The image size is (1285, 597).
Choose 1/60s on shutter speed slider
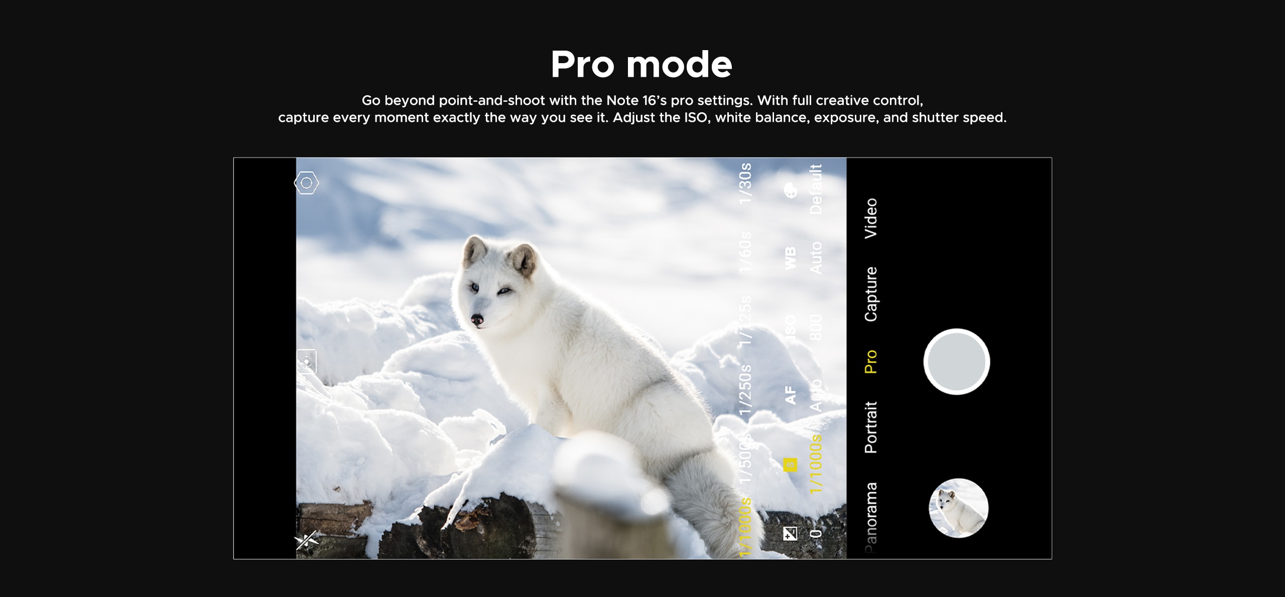pyautogui.click(x=746, y=252)
